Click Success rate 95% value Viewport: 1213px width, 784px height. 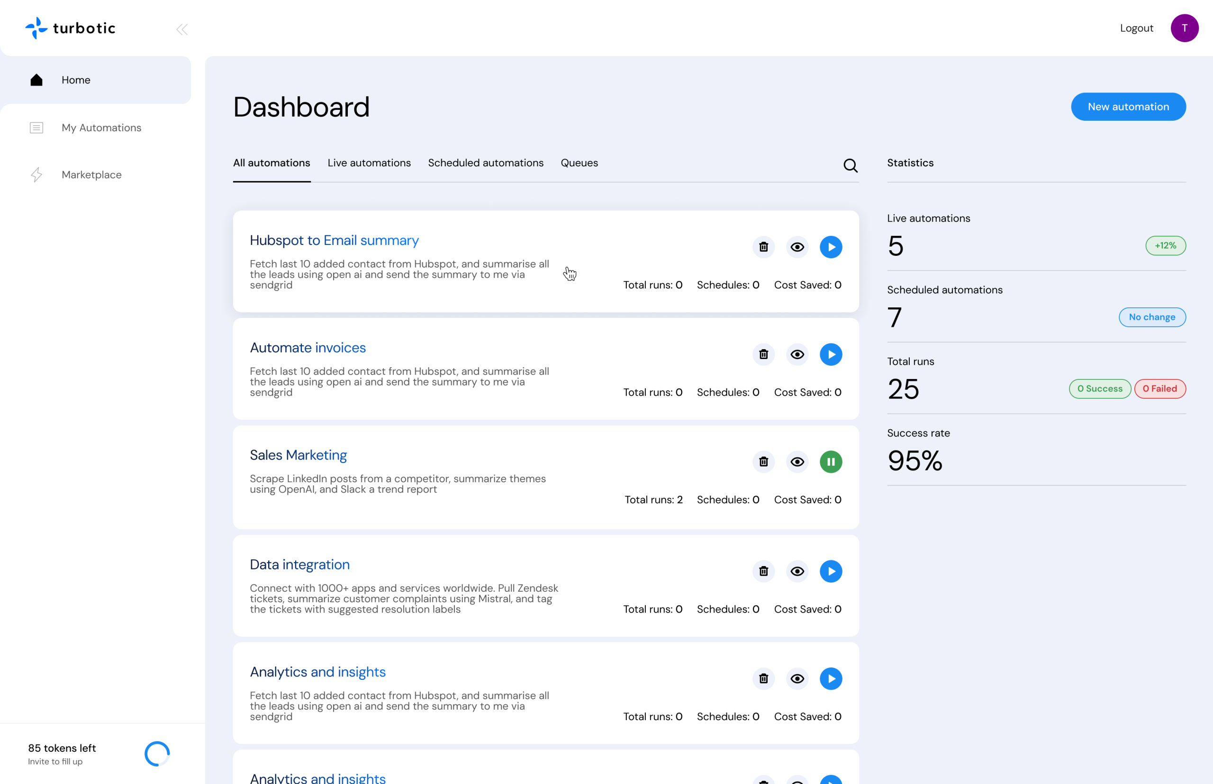coord(914,461)
